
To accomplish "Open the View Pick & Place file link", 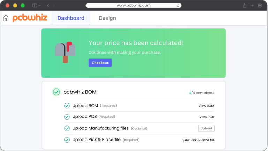I will pos(198,140).
